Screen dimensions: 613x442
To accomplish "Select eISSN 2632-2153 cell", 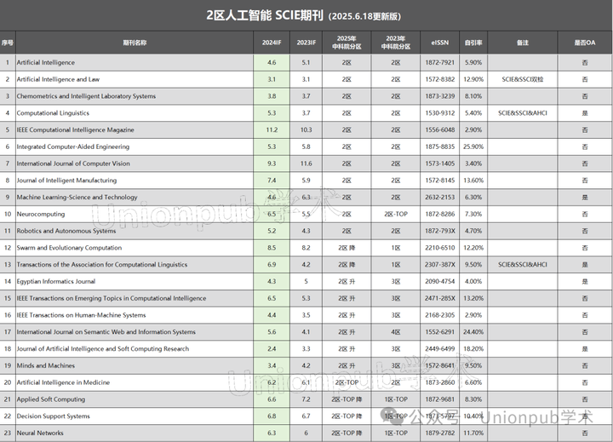I will 440,197.
